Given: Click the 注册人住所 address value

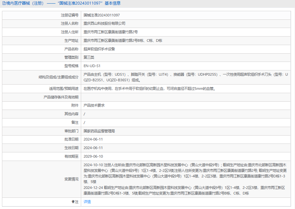Looking at the screenshot, I should [111, 32].
